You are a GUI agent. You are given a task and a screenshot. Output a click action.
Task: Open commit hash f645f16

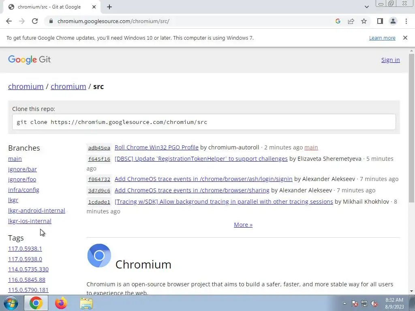click(99, 159)
